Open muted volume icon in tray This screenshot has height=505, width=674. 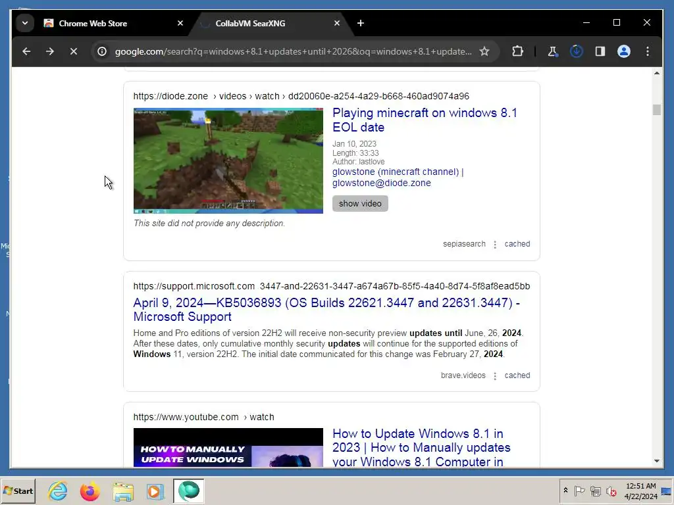click(x=611, y=491)
